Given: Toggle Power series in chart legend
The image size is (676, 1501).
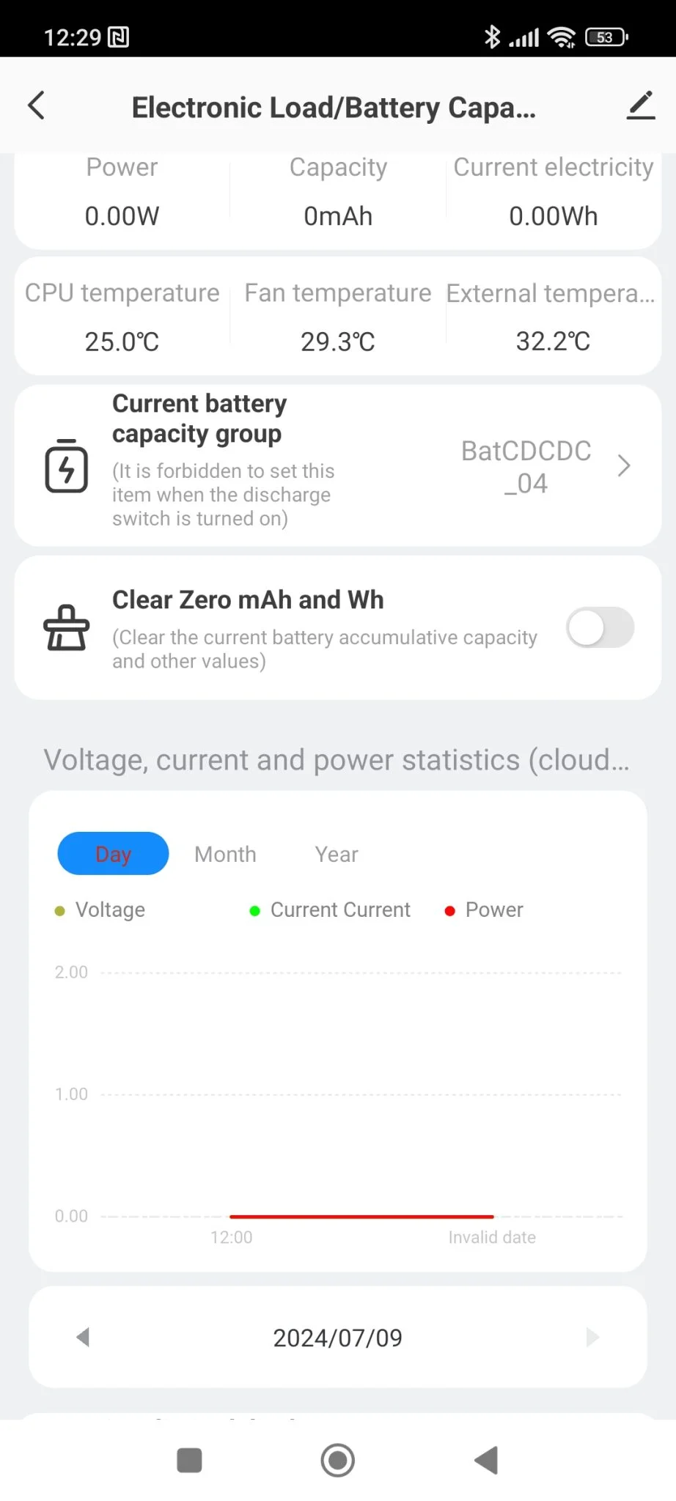Looking at the screenshot, I should pos(484,910).
